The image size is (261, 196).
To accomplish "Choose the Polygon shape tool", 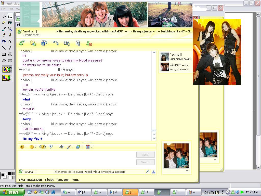I will [x=10, y=54].
